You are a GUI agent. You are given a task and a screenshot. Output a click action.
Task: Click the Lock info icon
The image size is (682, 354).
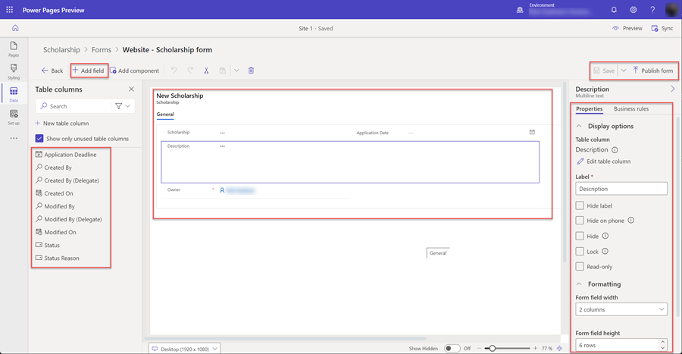(x=605, y=252)
